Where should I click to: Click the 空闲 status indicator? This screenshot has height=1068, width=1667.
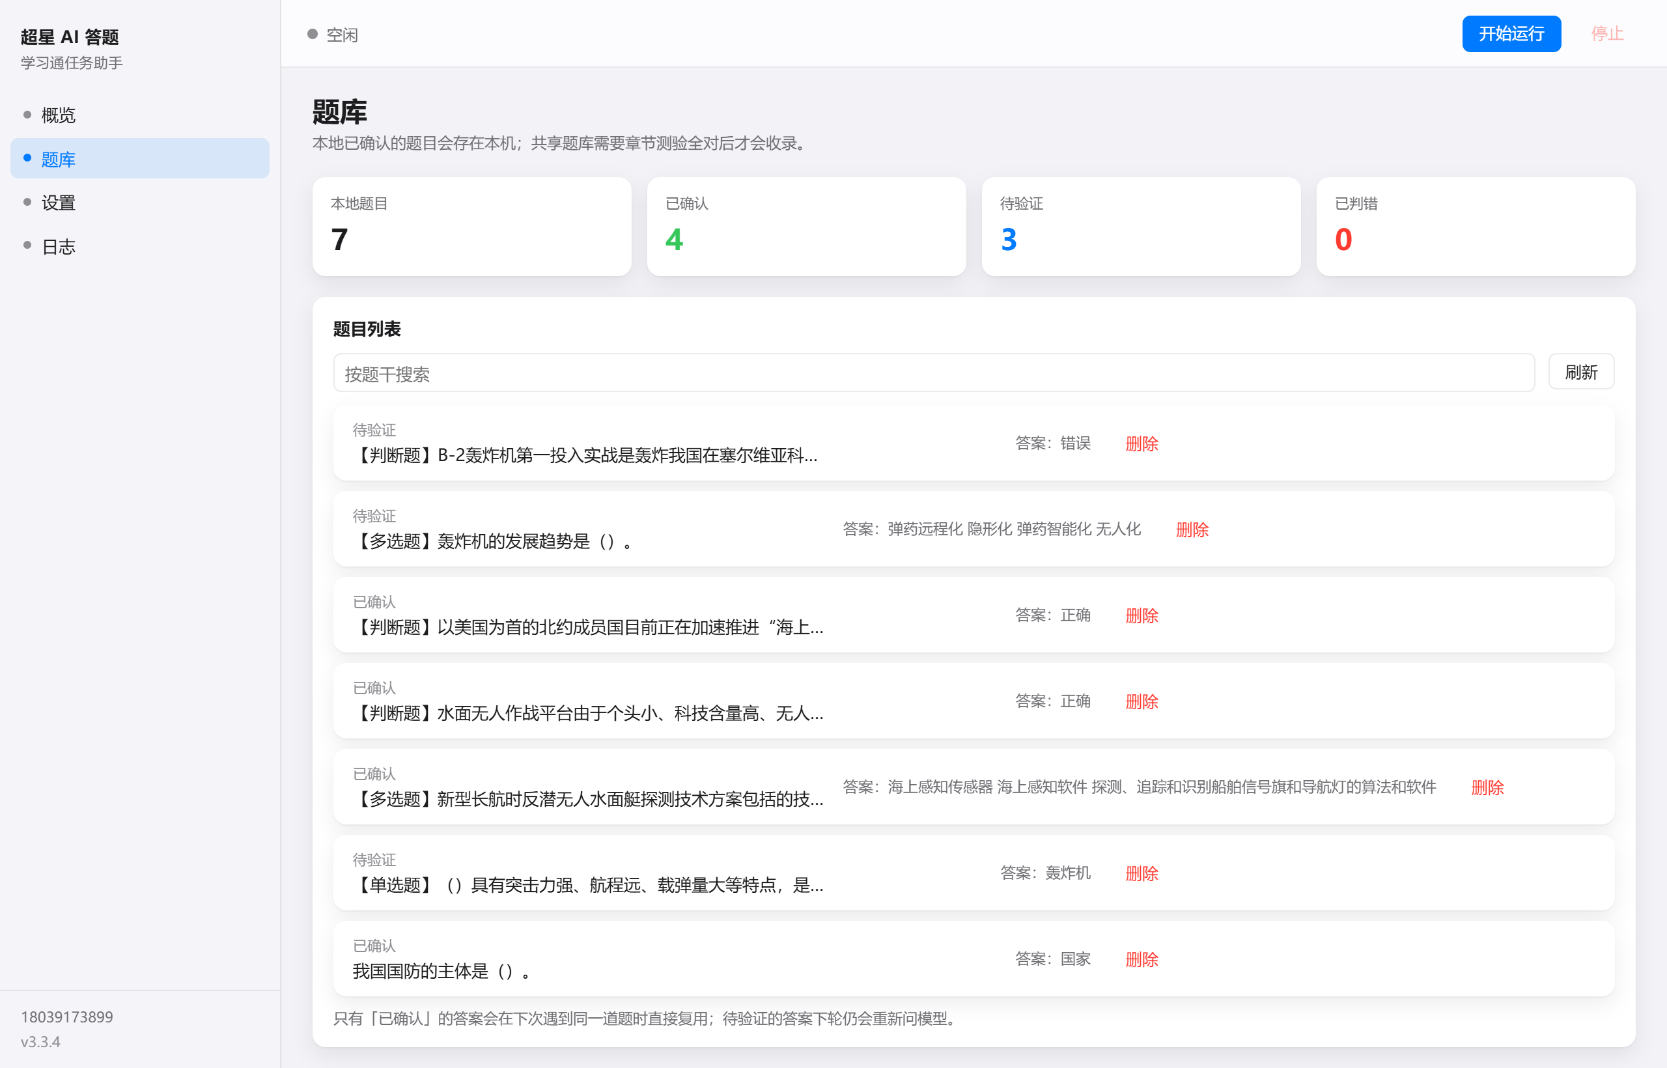pyautogui.click(x=333, y=35)
